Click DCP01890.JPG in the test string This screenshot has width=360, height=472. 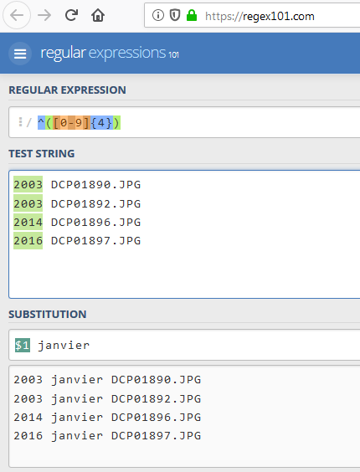pos(95,184)
